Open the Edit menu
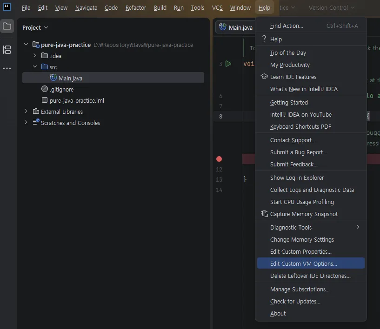This screenshot has width=380, height=329. click(x=43, y=8)
